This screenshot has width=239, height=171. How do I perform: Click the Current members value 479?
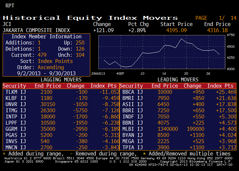[x=42, y=55]
